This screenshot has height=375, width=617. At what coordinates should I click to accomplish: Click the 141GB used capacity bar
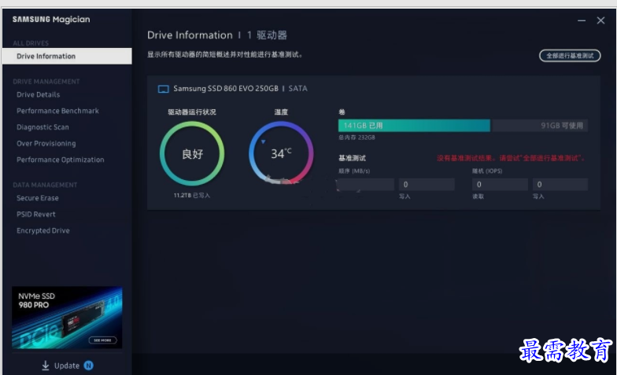[x=414, y=126]
